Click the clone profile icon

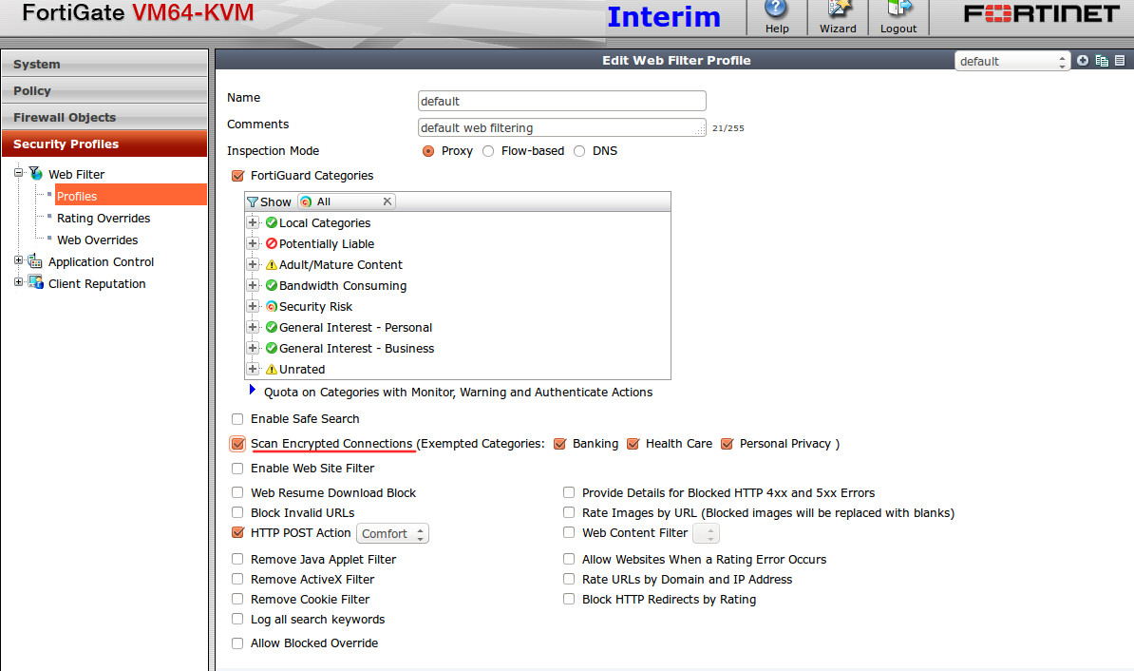click(1102, 61)
